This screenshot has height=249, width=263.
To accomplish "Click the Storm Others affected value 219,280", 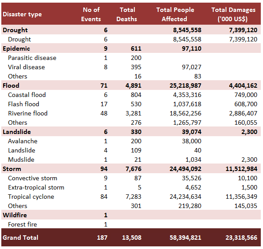I will click(190, 206).
